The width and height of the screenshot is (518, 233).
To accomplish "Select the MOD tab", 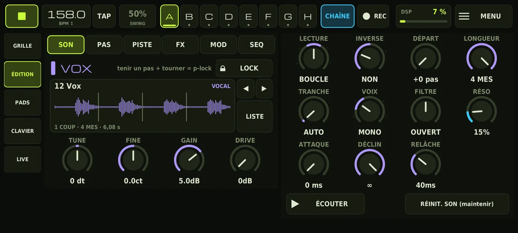I will [218, 44].
